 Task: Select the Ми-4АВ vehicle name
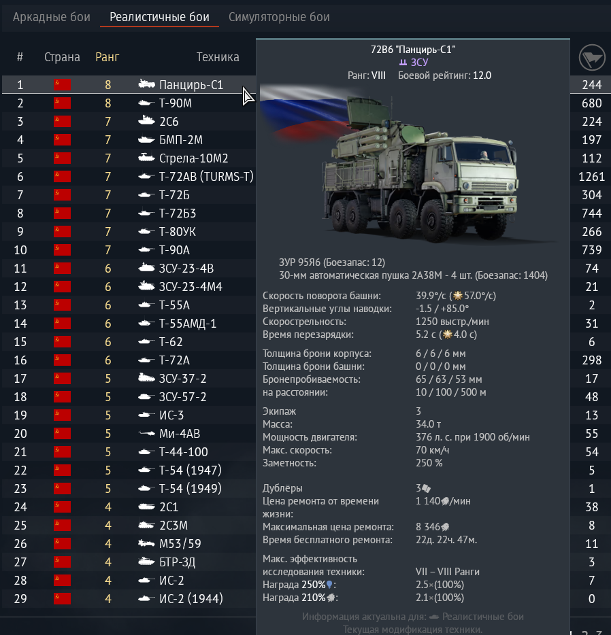[x=180, y=434]
